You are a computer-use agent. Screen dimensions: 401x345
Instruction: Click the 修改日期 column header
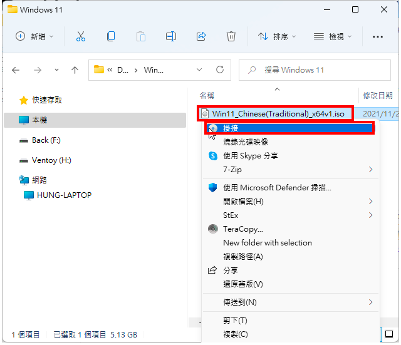point(378,96)
